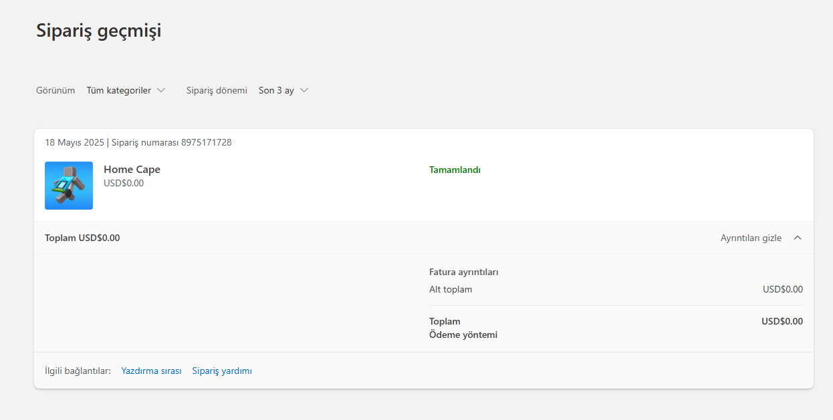Open the Sipariş yardımı link
The width and height of the screenshot is (833, 420).
click(x=222, y=371)
